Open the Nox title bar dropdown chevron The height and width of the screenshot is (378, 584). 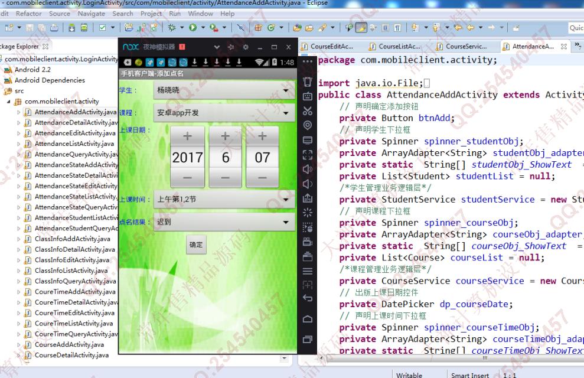(217, 47)
